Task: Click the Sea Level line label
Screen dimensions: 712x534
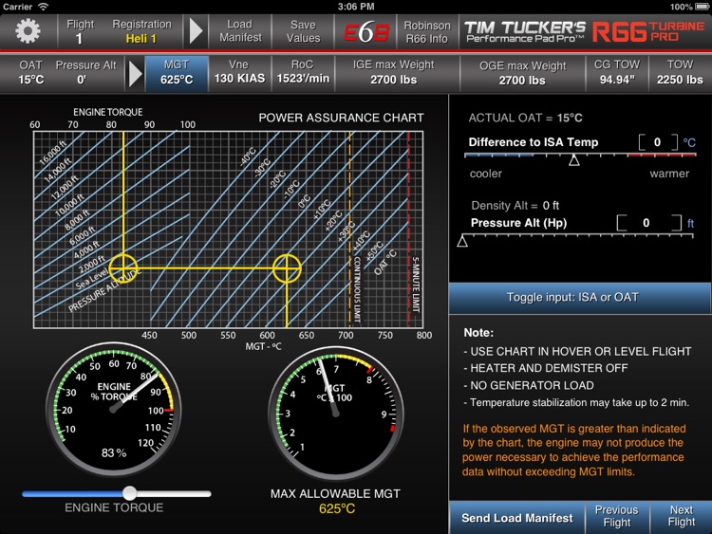Action: (x=92, y=279)
